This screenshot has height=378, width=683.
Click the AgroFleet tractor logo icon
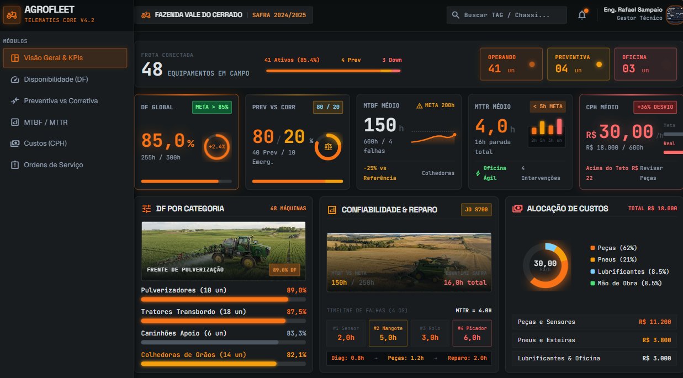11,15
